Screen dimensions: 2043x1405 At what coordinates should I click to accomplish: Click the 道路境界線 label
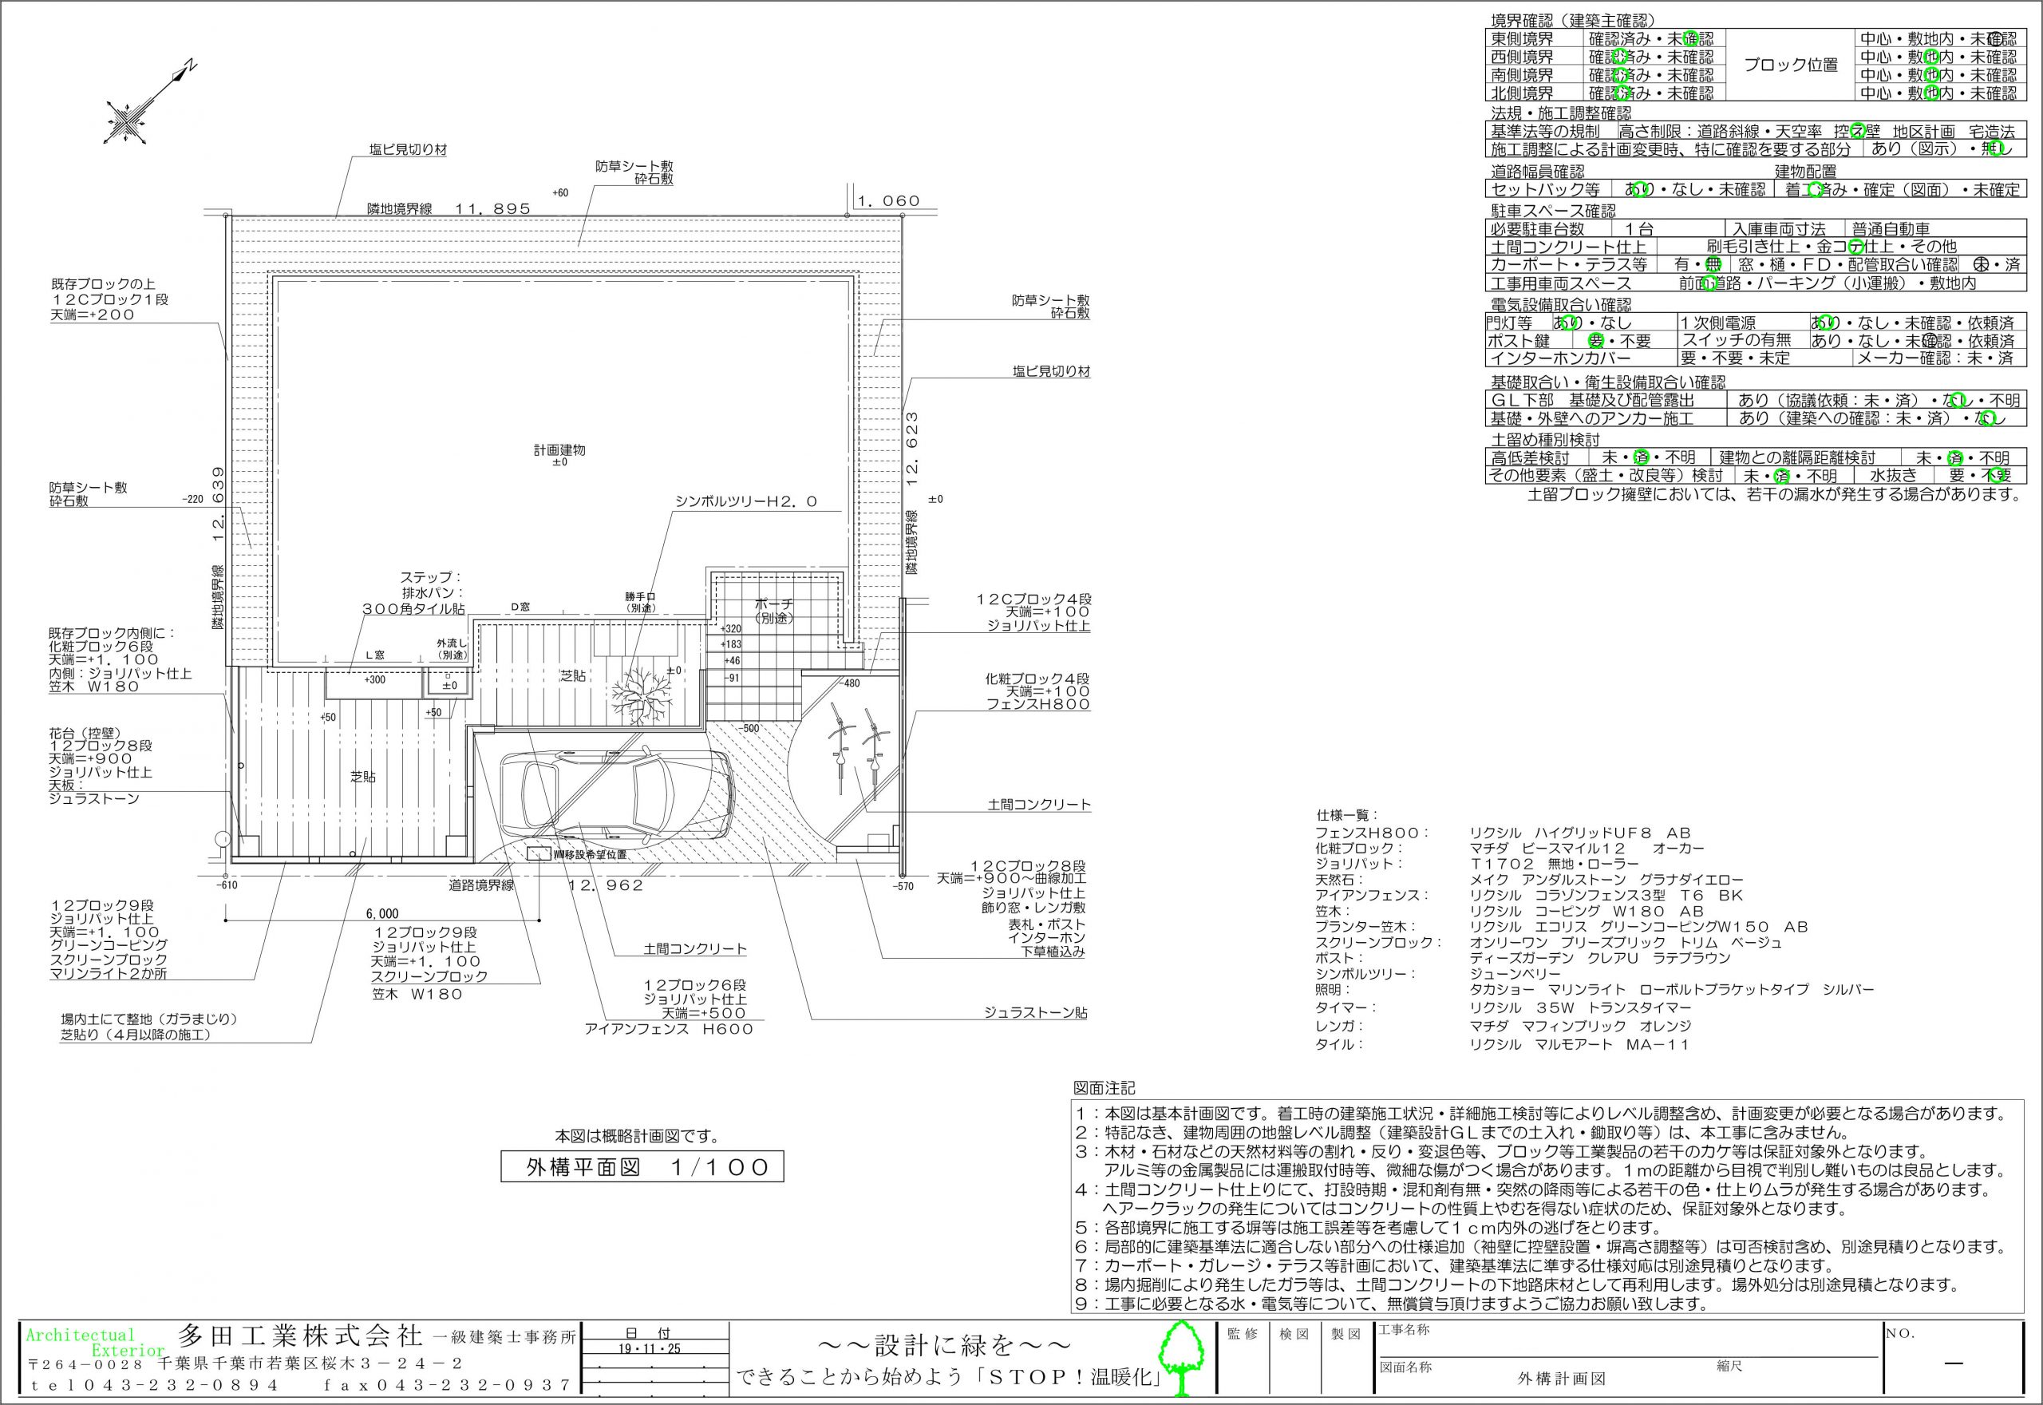click(x=481, y=885)
